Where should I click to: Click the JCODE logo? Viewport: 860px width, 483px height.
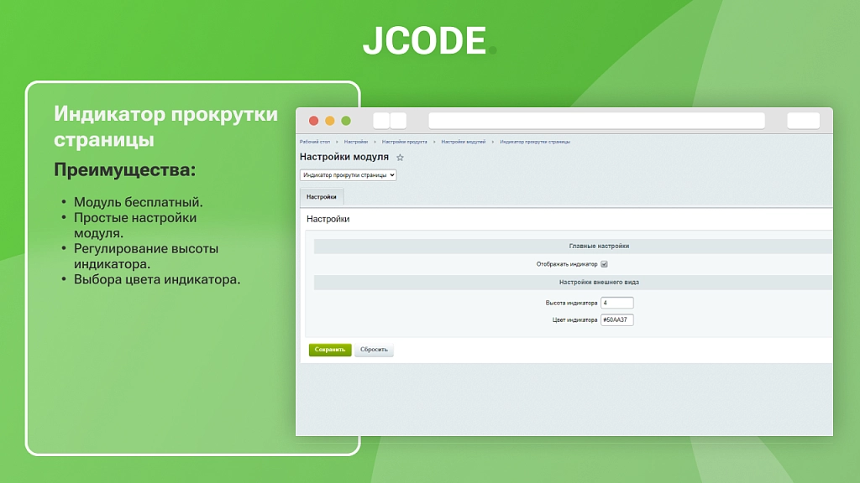pos(429,40)
